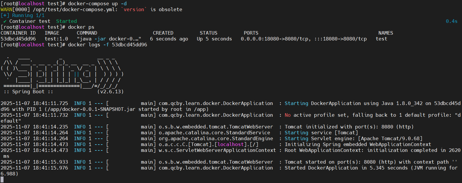This screenshot has height=183, width=462.
Task: Click the 'docker-compose up -d' command text
Action: tap(97, 4)
